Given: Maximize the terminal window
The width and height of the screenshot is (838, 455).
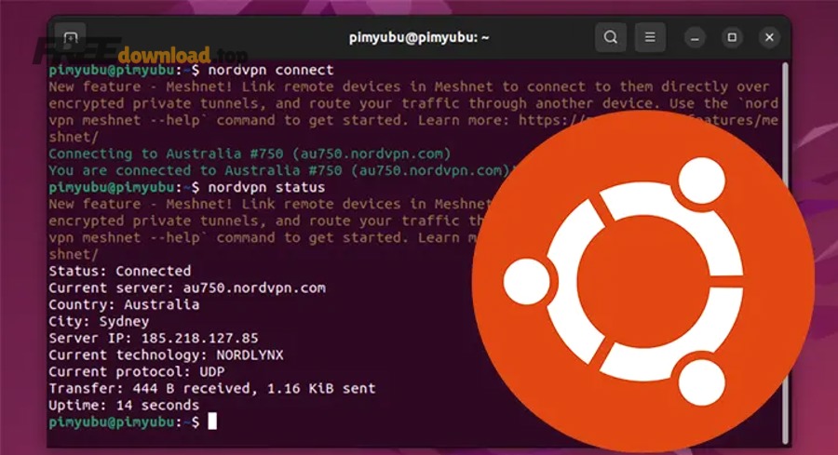Looking at the screenshot, I should pyautogui.click(x=732, y=37).
